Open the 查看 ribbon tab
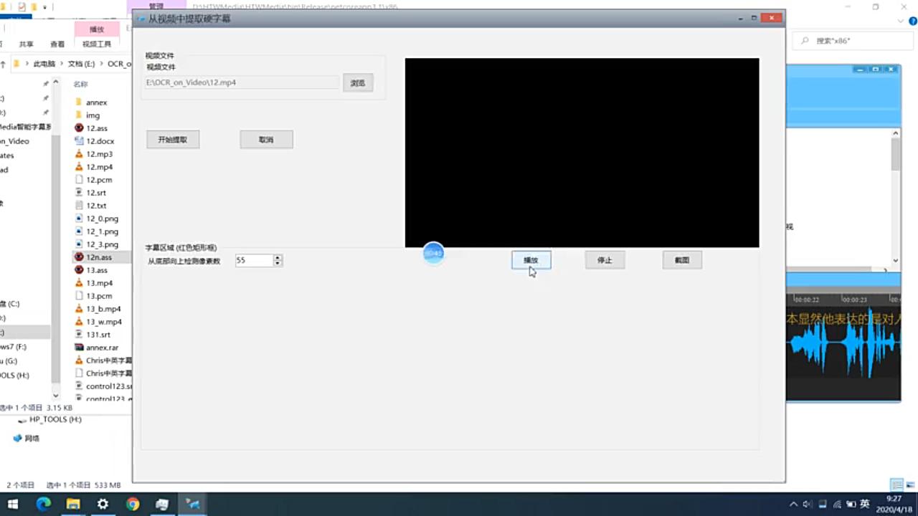Viewport: 918px width, 516px height. tap(57, 44)
